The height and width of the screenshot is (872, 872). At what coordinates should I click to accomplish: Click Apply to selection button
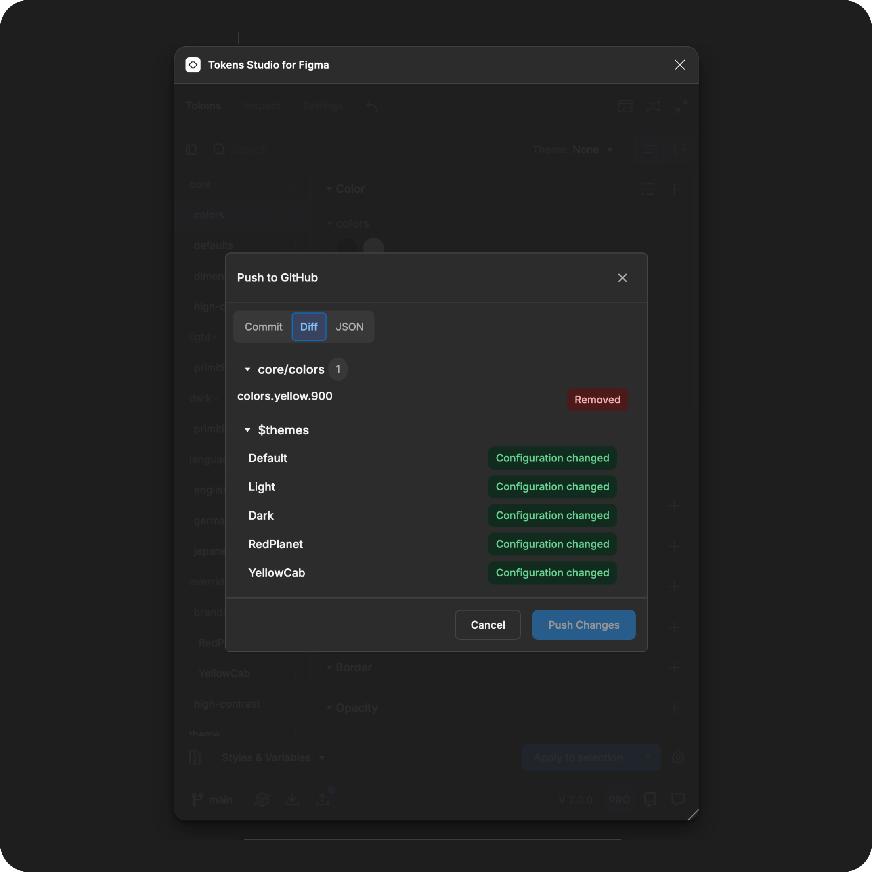coord(578,757)
